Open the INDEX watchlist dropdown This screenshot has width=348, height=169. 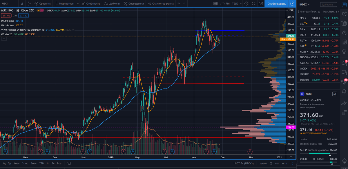[x=305, y=4]
